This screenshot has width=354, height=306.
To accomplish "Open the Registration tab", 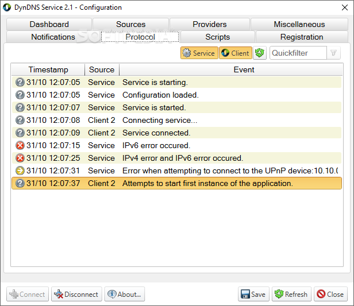I will [302, 37].
